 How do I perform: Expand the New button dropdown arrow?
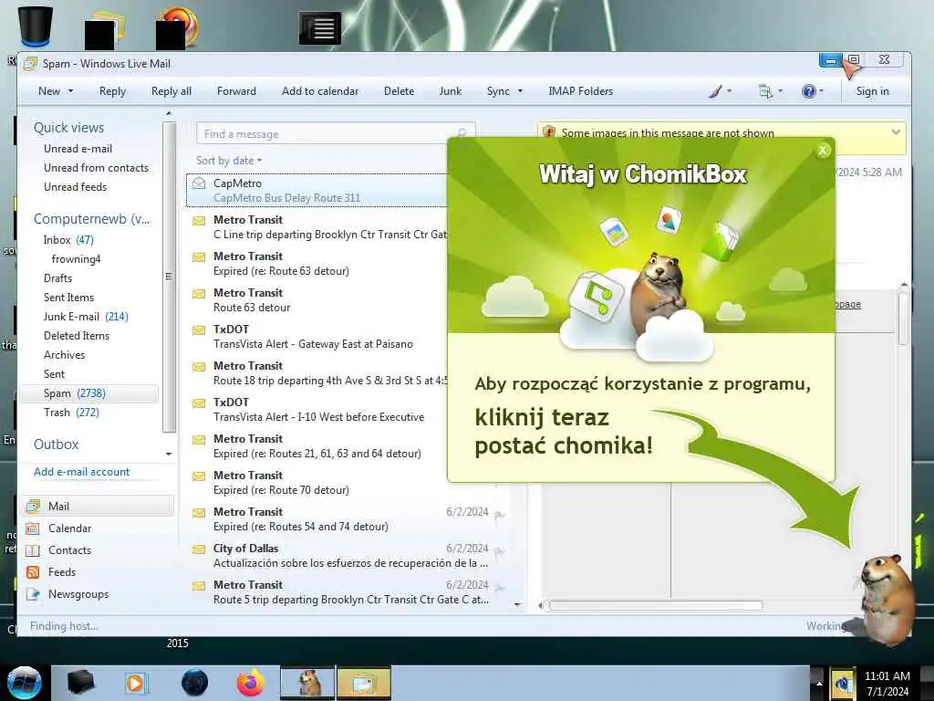pos(71,91)
